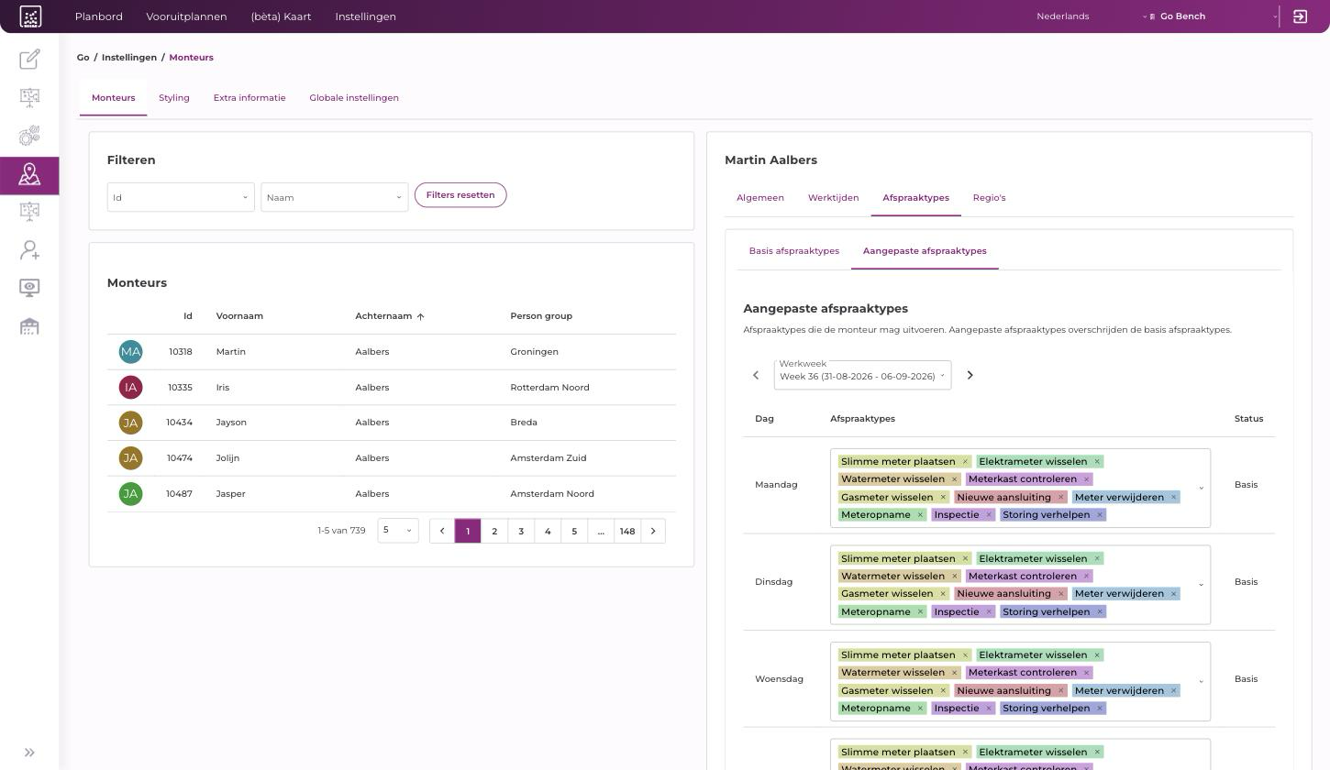Open the gears settings sidebar icon
The width and height of the screenshot is (1330, 770).
pos(29,136)
